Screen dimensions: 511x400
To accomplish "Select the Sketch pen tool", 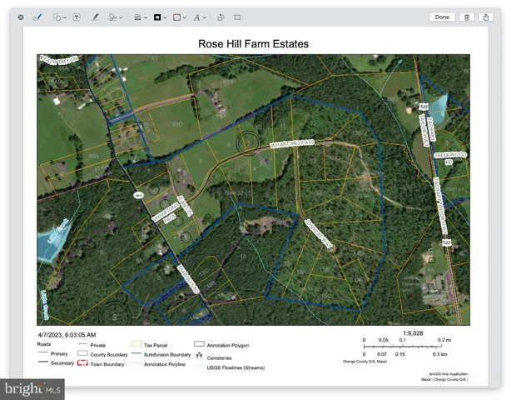I will click(37, 17).
